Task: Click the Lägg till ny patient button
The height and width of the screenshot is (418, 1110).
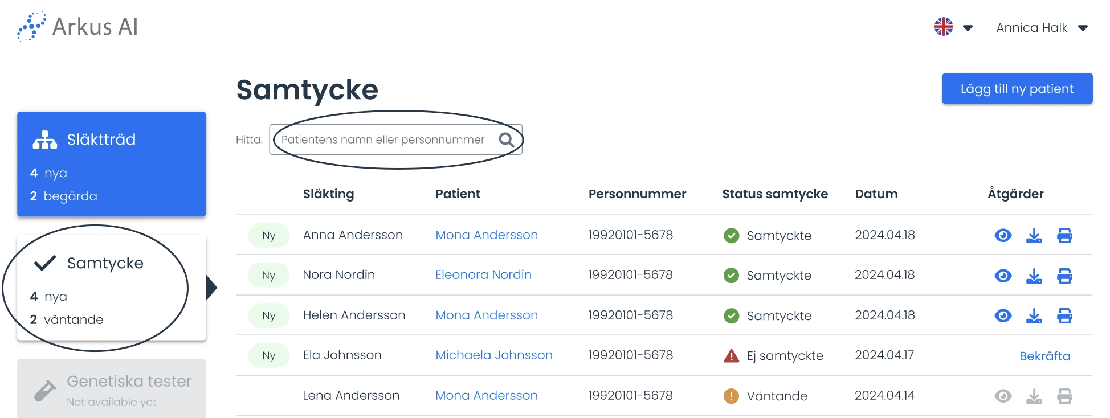Action: coord(1017,88)
